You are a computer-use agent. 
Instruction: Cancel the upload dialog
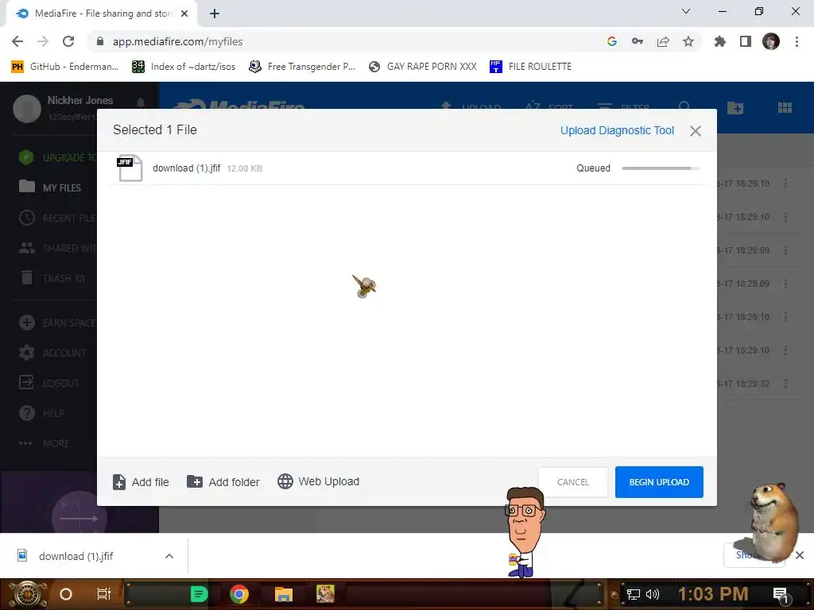pyautogui.click(x=572, y=482)
